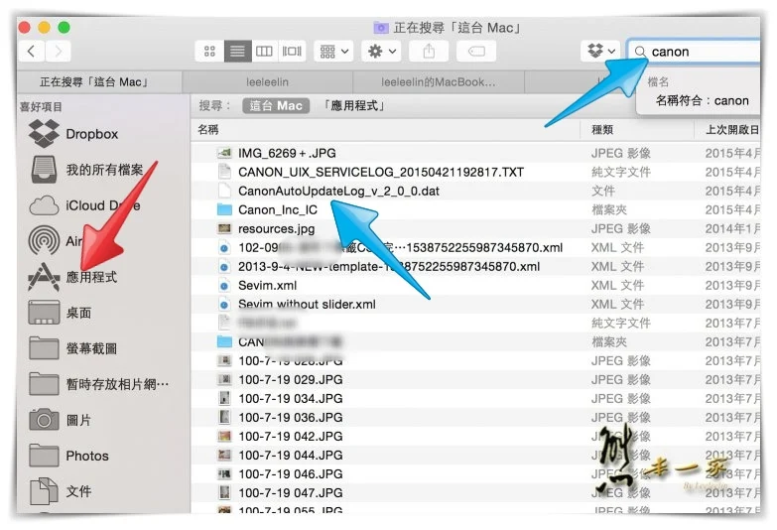Click the XML icon of Sevim.xml

[224, 286]
